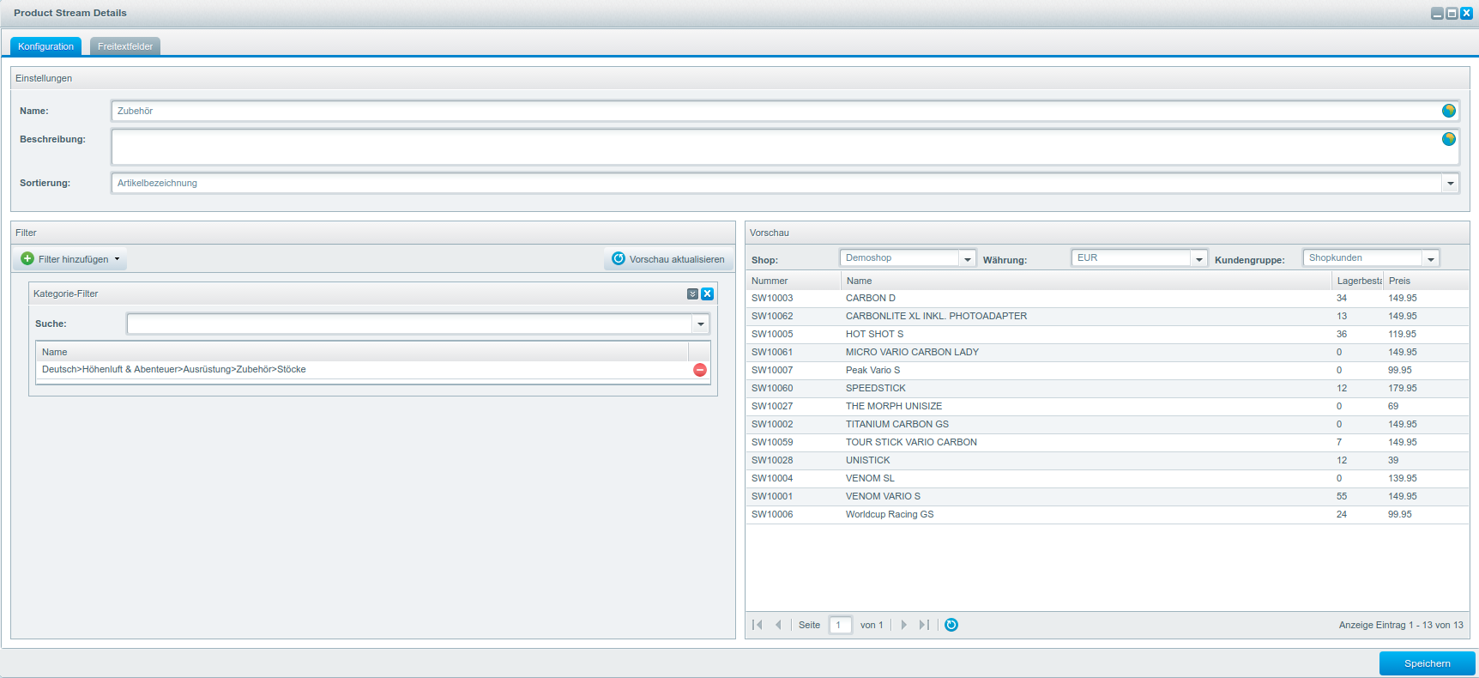
Task: Click the Vorschau aktualisieren refresh icon
Action: click(x=619, y=258)
